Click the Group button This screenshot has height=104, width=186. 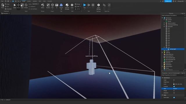click(78, 4)
